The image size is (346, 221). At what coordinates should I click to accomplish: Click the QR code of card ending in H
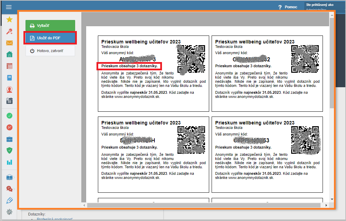pyautogui.click(x=191, y=140)
